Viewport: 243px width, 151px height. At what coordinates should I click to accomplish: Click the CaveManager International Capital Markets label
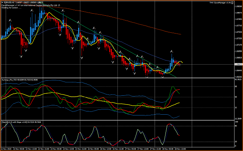point(31,5)
